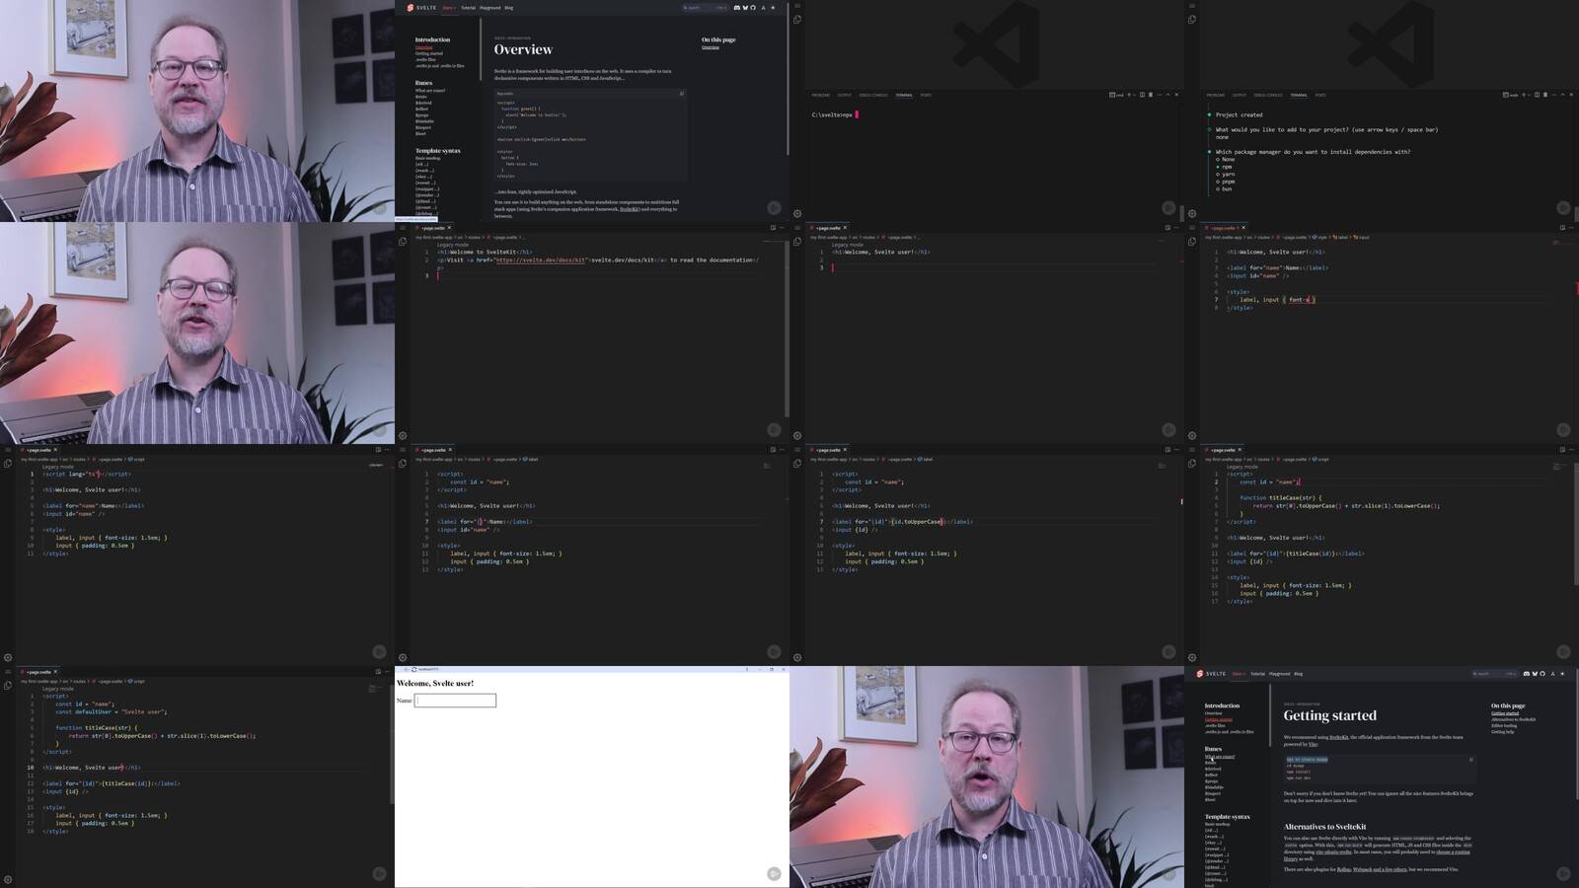
Task: Add new terminal in npx terminal frame
Action: [1129, 95]
